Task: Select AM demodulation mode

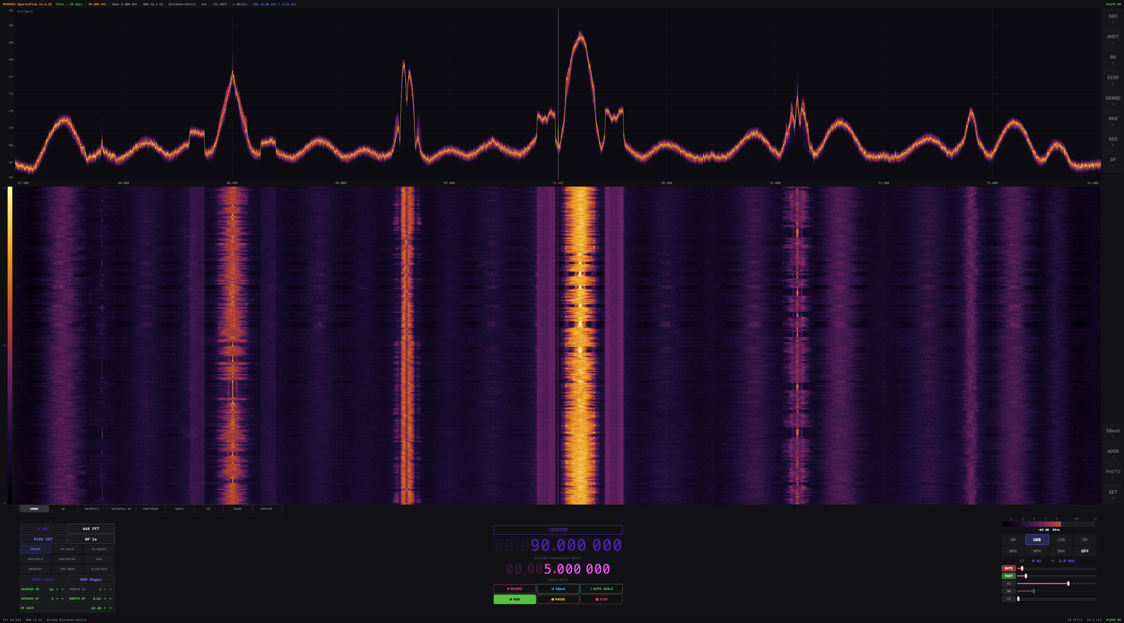Action: click(x=1013, y=540)
